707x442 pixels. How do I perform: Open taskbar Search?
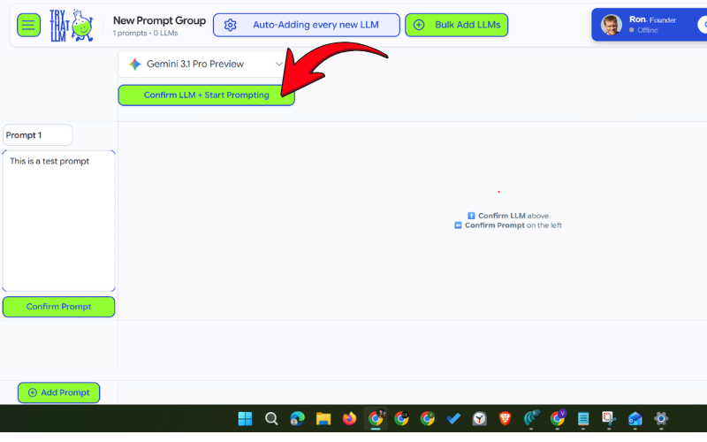point(271,419)
